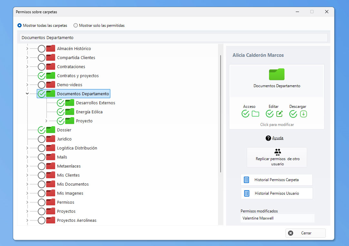The height and width of the screenshot is (246, 349).
Task: Click the Editar pencil icon
Action: coord(280,114)
